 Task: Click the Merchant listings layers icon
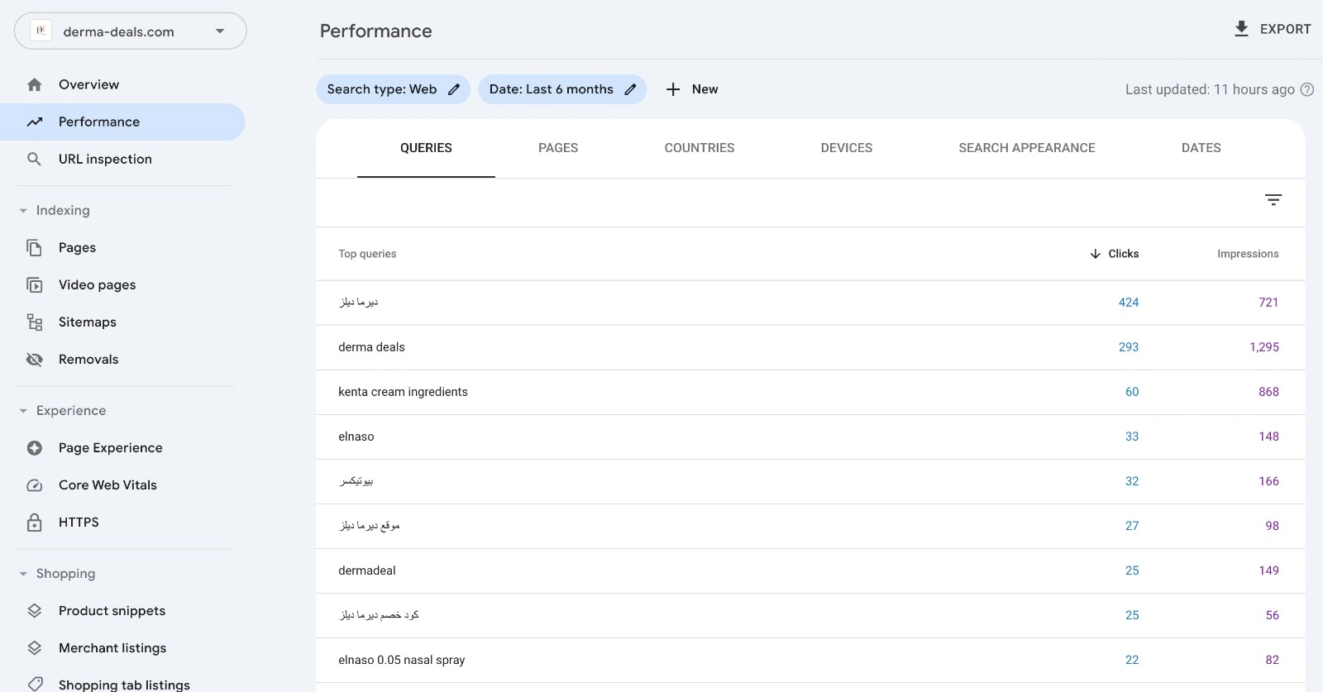[x=34, y=647]
